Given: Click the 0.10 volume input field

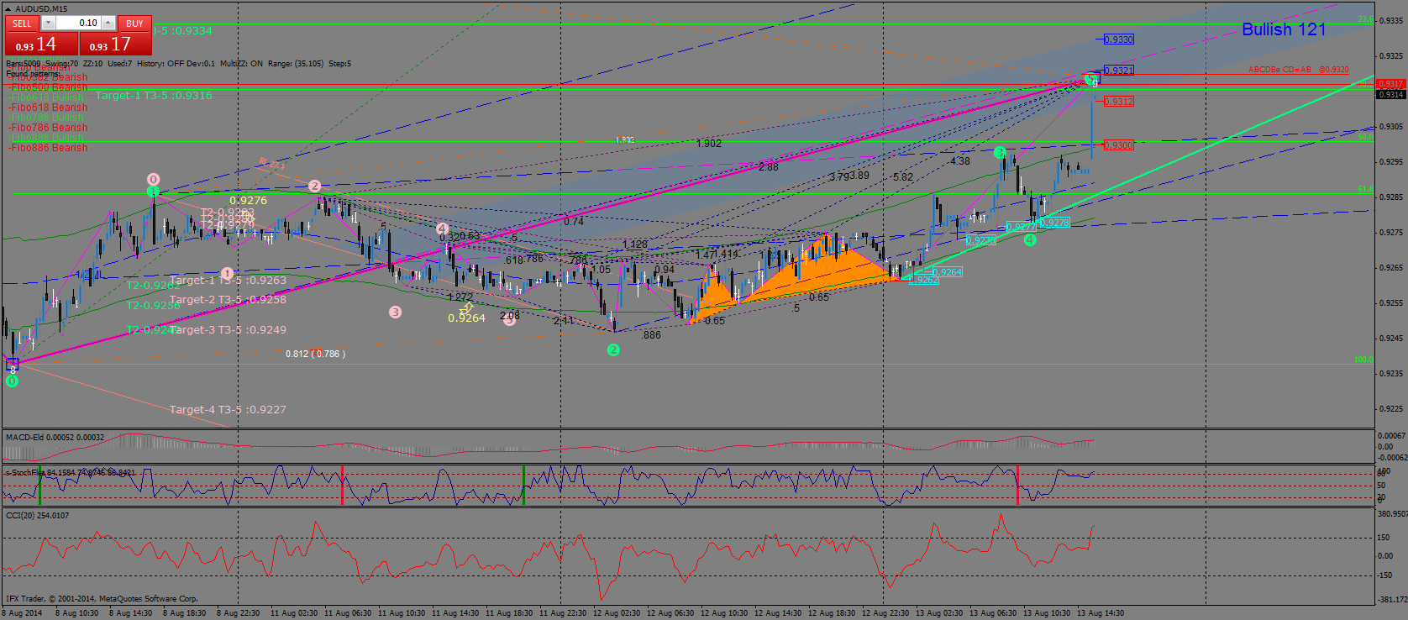Looking at the screenshot, I should coord(79,24).
